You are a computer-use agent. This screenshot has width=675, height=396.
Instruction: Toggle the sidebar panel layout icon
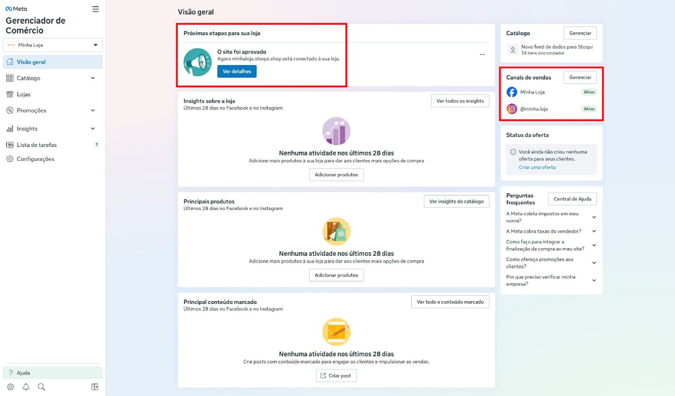pos(95,387)
